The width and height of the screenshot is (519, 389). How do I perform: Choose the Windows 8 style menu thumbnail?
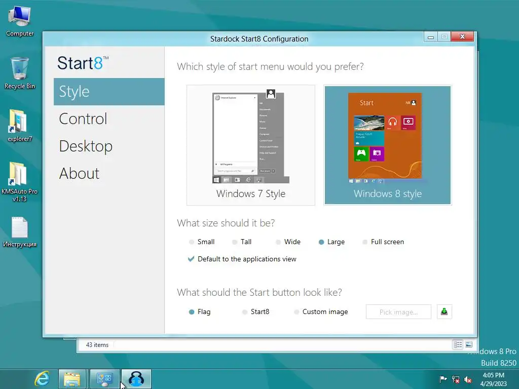(388, 145)
